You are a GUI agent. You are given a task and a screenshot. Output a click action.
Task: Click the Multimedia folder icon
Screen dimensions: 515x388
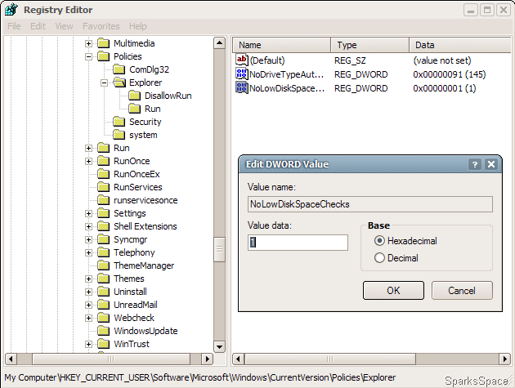104,43
